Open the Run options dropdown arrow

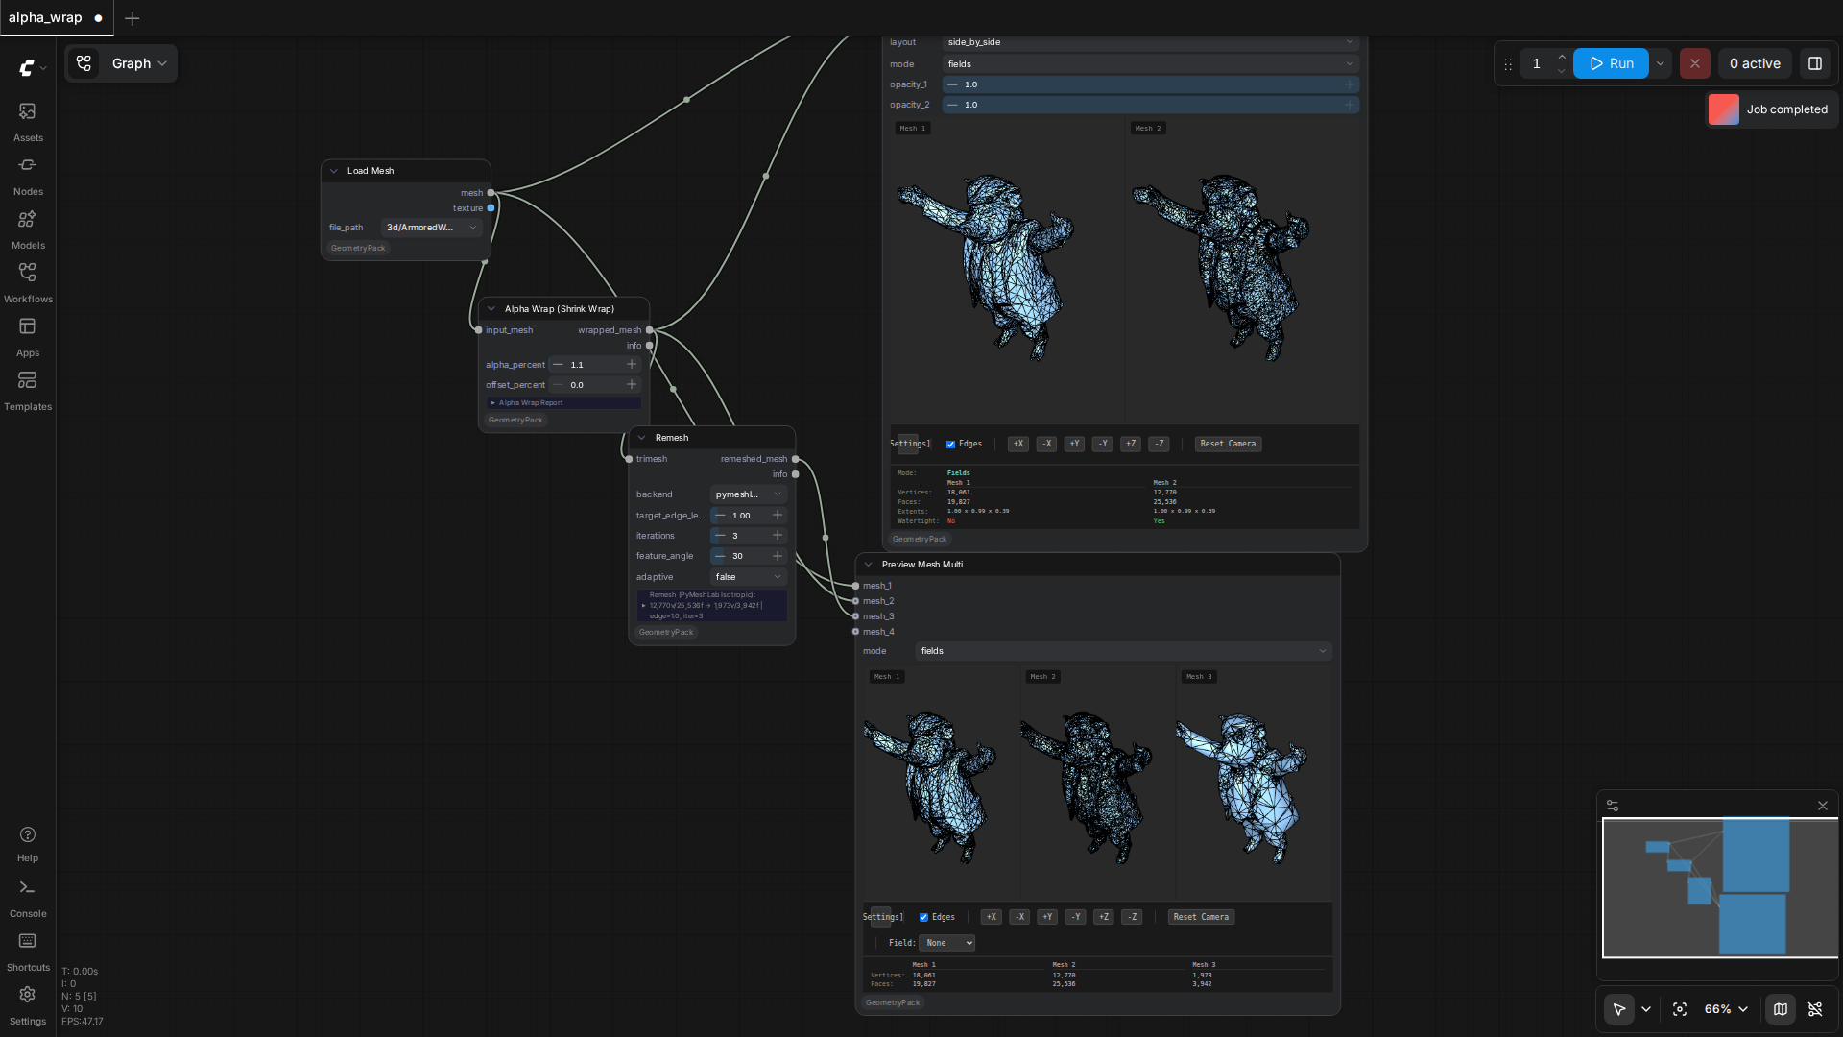pyautogui.click(x=1661, y=63)
